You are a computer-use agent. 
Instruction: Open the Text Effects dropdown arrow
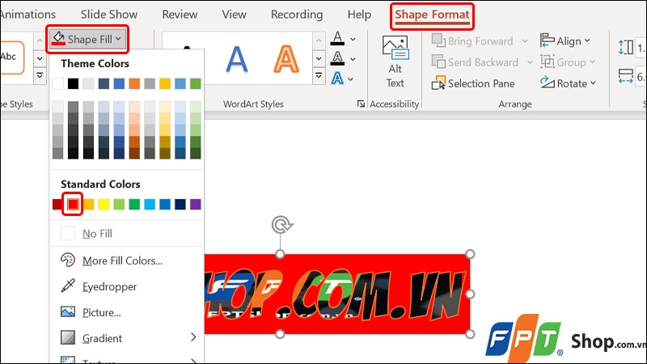[351, 78]
